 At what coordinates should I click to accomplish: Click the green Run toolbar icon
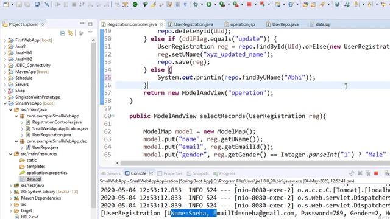(x=209, y=4)
